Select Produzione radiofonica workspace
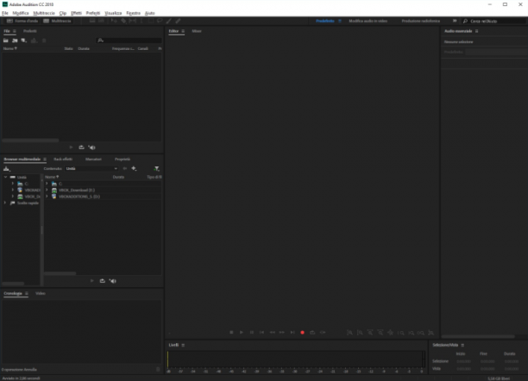528x381 pixels. [x=420, y=21]
